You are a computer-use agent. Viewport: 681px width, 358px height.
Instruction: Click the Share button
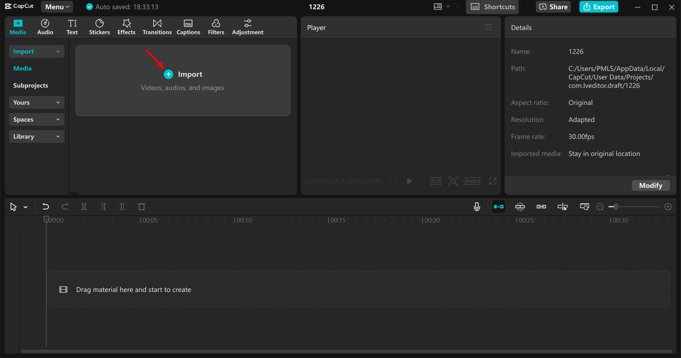tap(553, 7)
